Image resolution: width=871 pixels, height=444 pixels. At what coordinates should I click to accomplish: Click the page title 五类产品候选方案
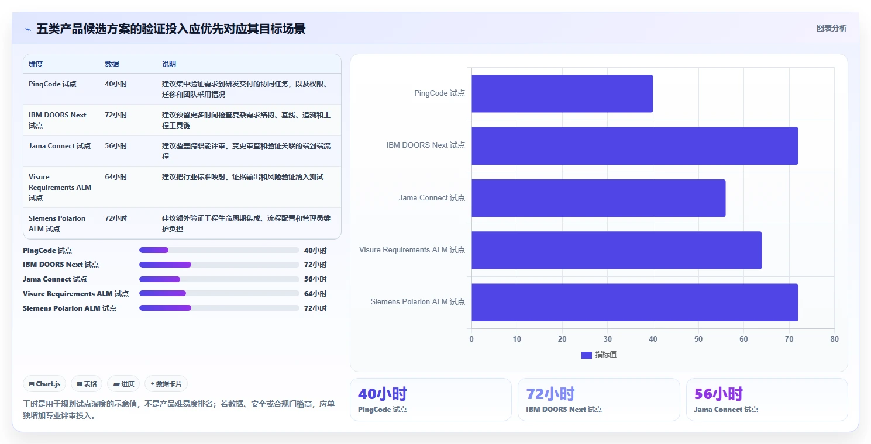(x=171, y=29)
